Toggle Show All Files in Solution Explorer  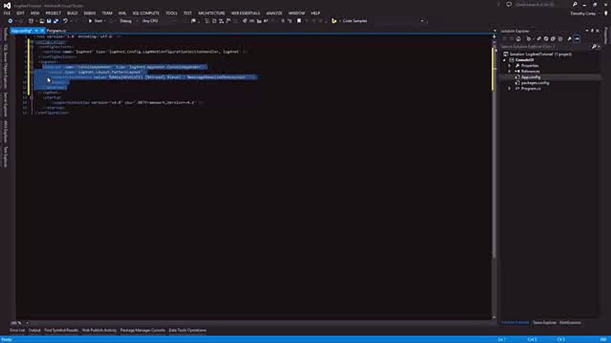pos(560,39)
